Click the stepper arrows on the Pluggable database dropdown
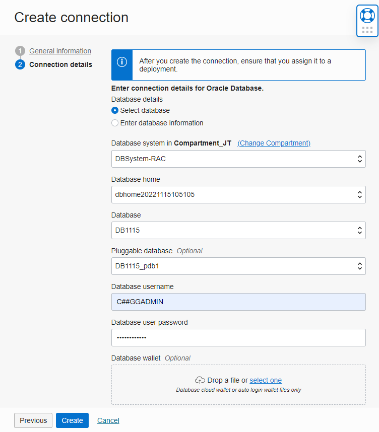Viewport: 379px width, 432px height. tap(359, 266)
